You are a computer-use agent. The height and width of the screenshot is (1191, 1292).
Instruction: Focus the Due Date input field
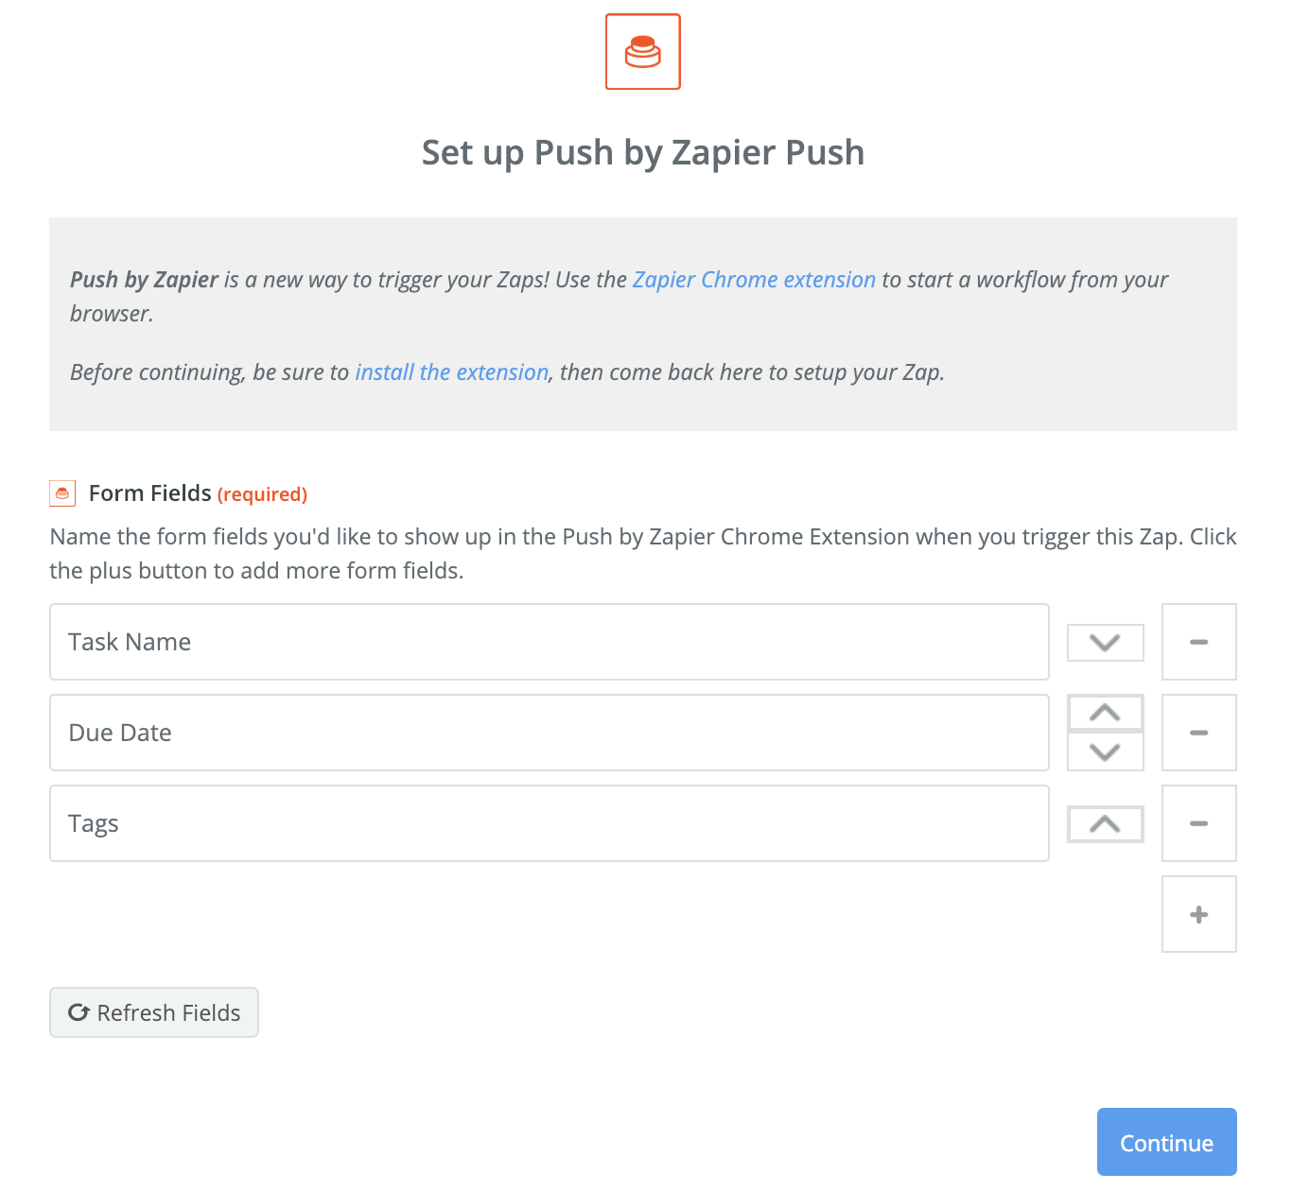pos(549,733)
